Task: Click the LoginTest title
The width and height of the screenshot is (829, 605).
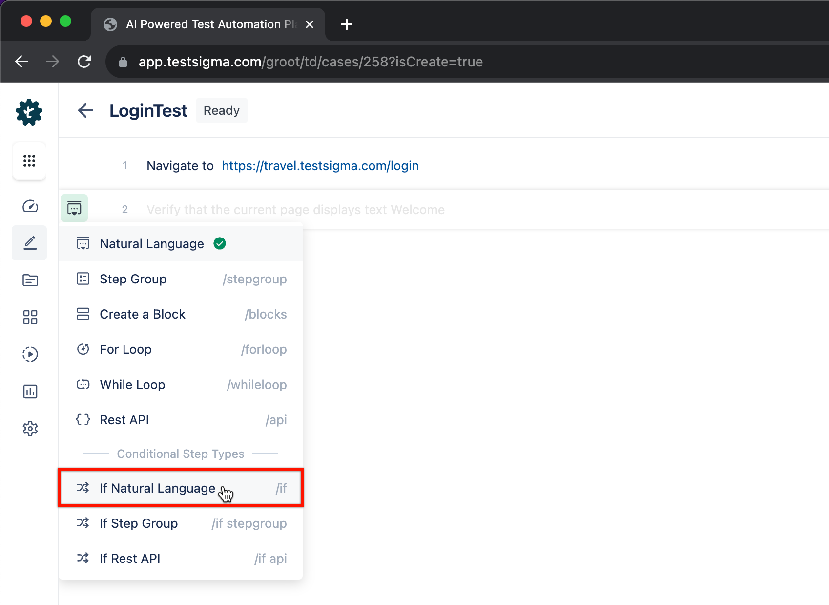Action: 148,111
